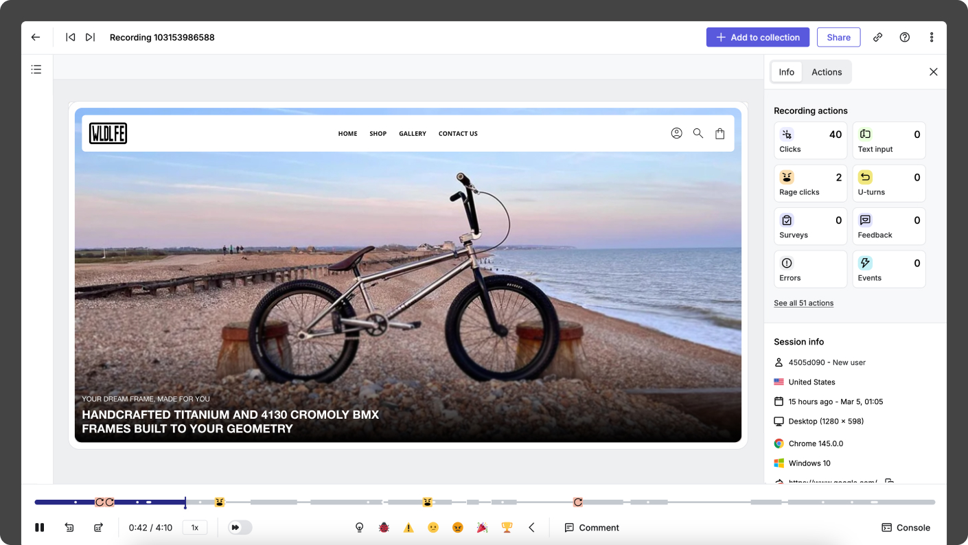Viewport: 968px width, 545px height.
Task: Open the Console panel
Action: (x=906, y=527)
